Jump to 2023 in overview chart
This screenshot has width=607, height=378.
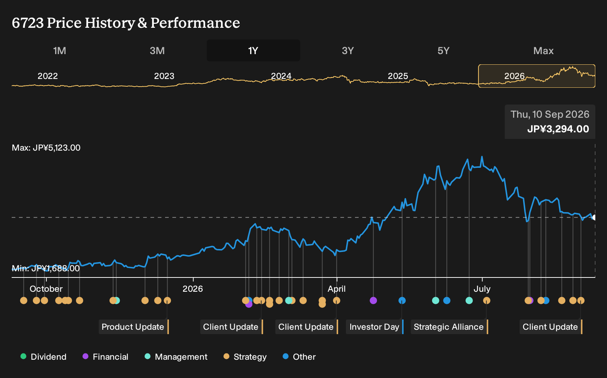(x=164, y=76)
